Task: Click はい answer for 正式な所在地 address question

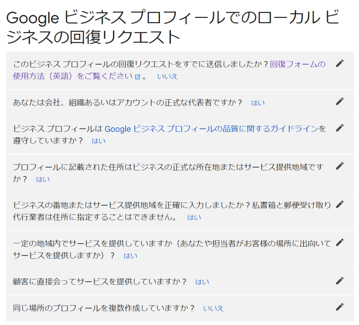Action: (x=43, y=179)
